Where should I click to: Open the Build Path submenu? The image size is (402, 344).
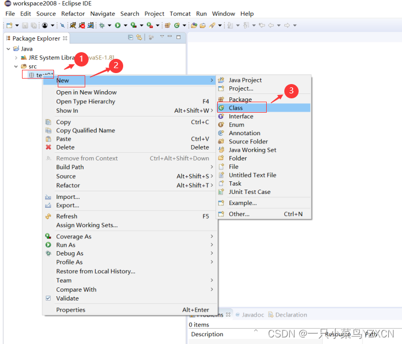130,167
